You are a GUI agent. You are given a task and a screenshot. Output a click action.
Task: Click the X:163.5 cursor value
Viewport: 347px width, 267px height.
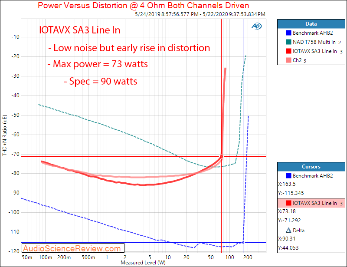click(287, 184)
